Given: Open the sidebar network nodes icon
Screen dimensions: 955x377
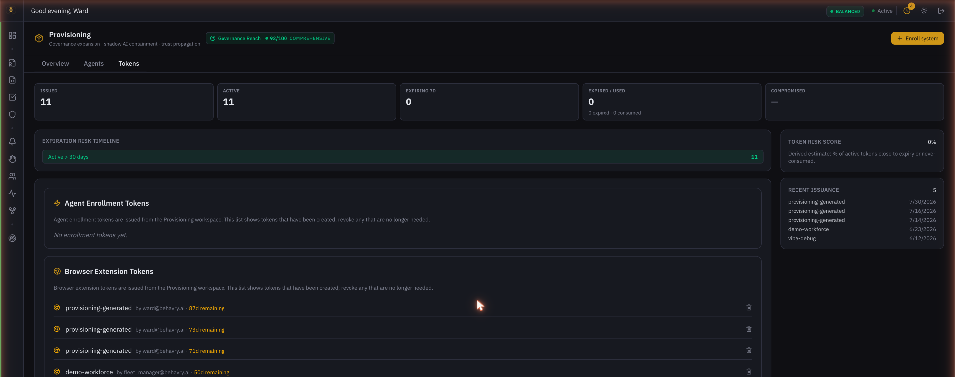Looking at the screenshot, I should 12,211.
